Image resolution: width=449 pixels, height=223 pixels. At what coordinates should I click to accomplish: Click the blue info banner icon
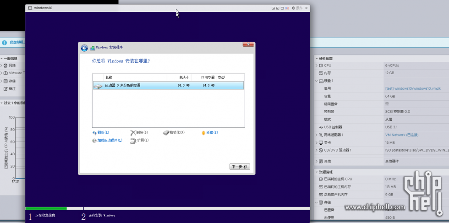[x=4, y=43]
